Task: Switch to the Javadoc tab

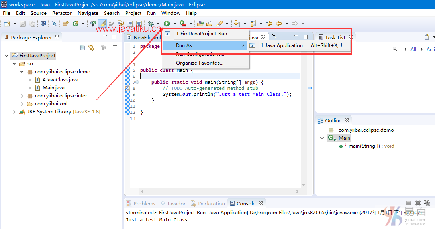Action: click(x=174, y=203)
